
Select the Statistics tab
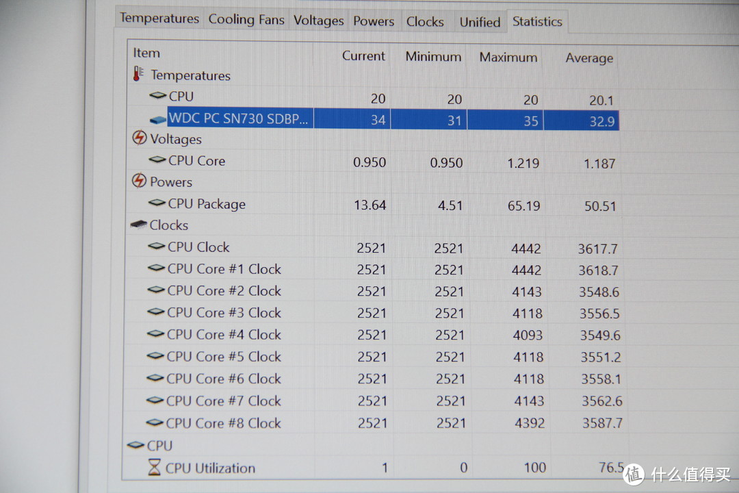(537, 22)
